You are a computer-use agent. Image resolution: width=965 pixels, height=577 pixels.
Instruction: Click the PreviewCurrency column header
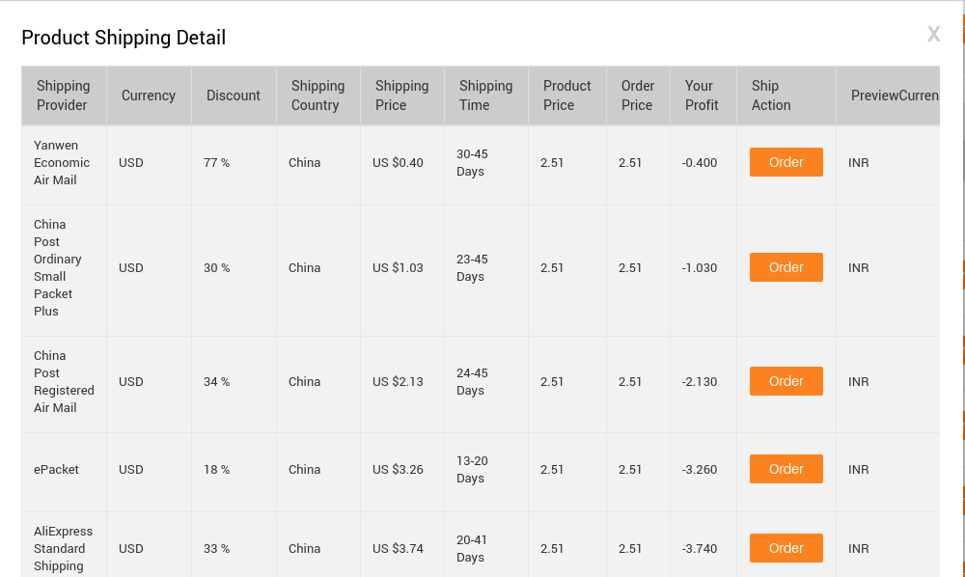pos(894,96)
